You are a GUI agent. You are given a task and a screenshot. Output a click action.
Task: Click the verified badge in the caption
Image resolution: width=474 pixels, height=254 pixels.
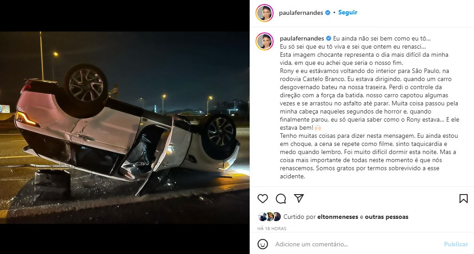[329, 38]
